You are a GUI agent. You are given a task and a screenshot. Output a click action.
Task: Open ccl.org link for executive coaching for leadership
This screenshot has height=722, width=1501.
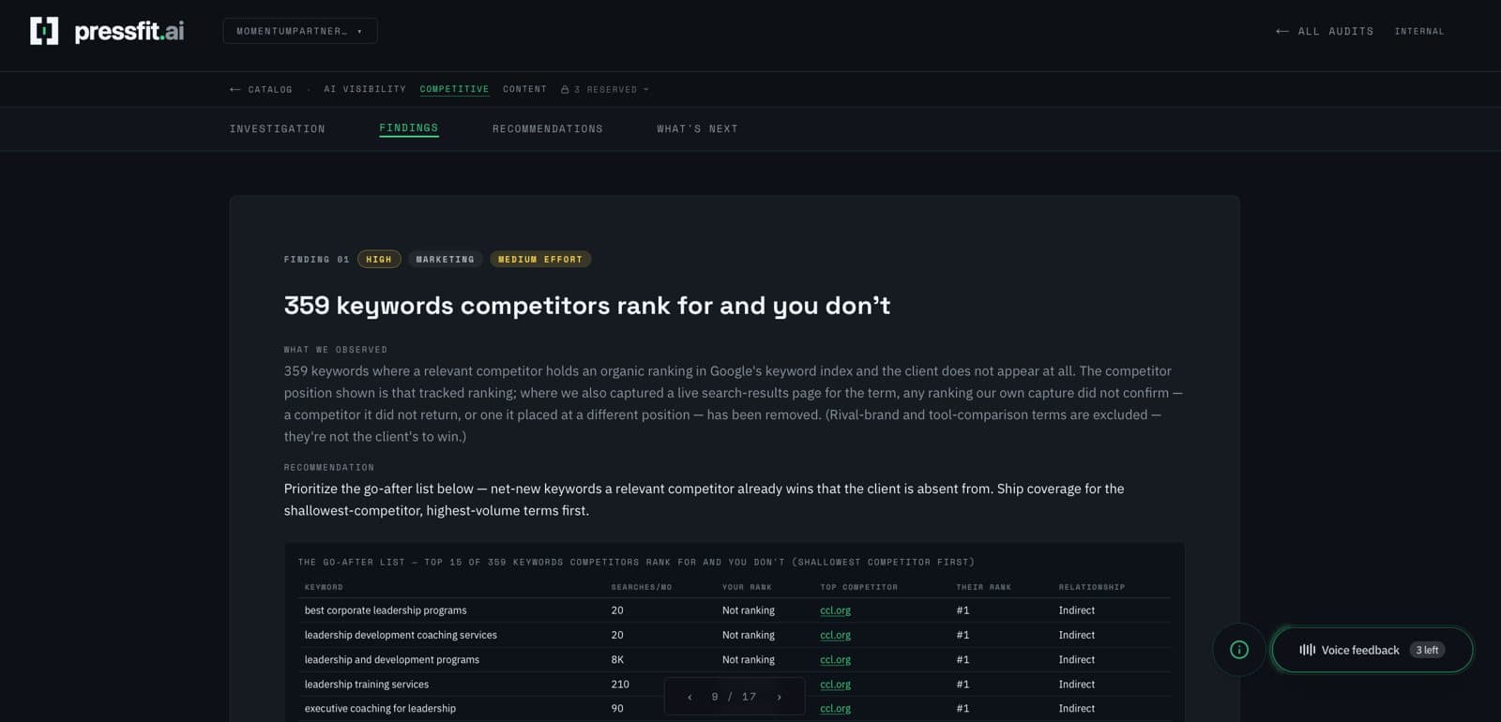835,709
